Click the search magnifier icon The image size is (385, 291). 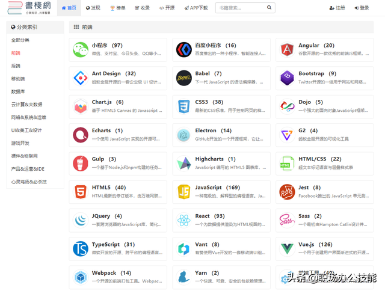(269, 8)
